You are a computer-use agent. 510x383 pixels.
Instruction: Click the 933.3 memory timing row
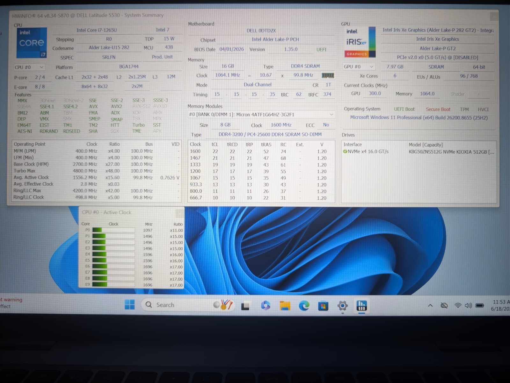[x=261, y=185]
